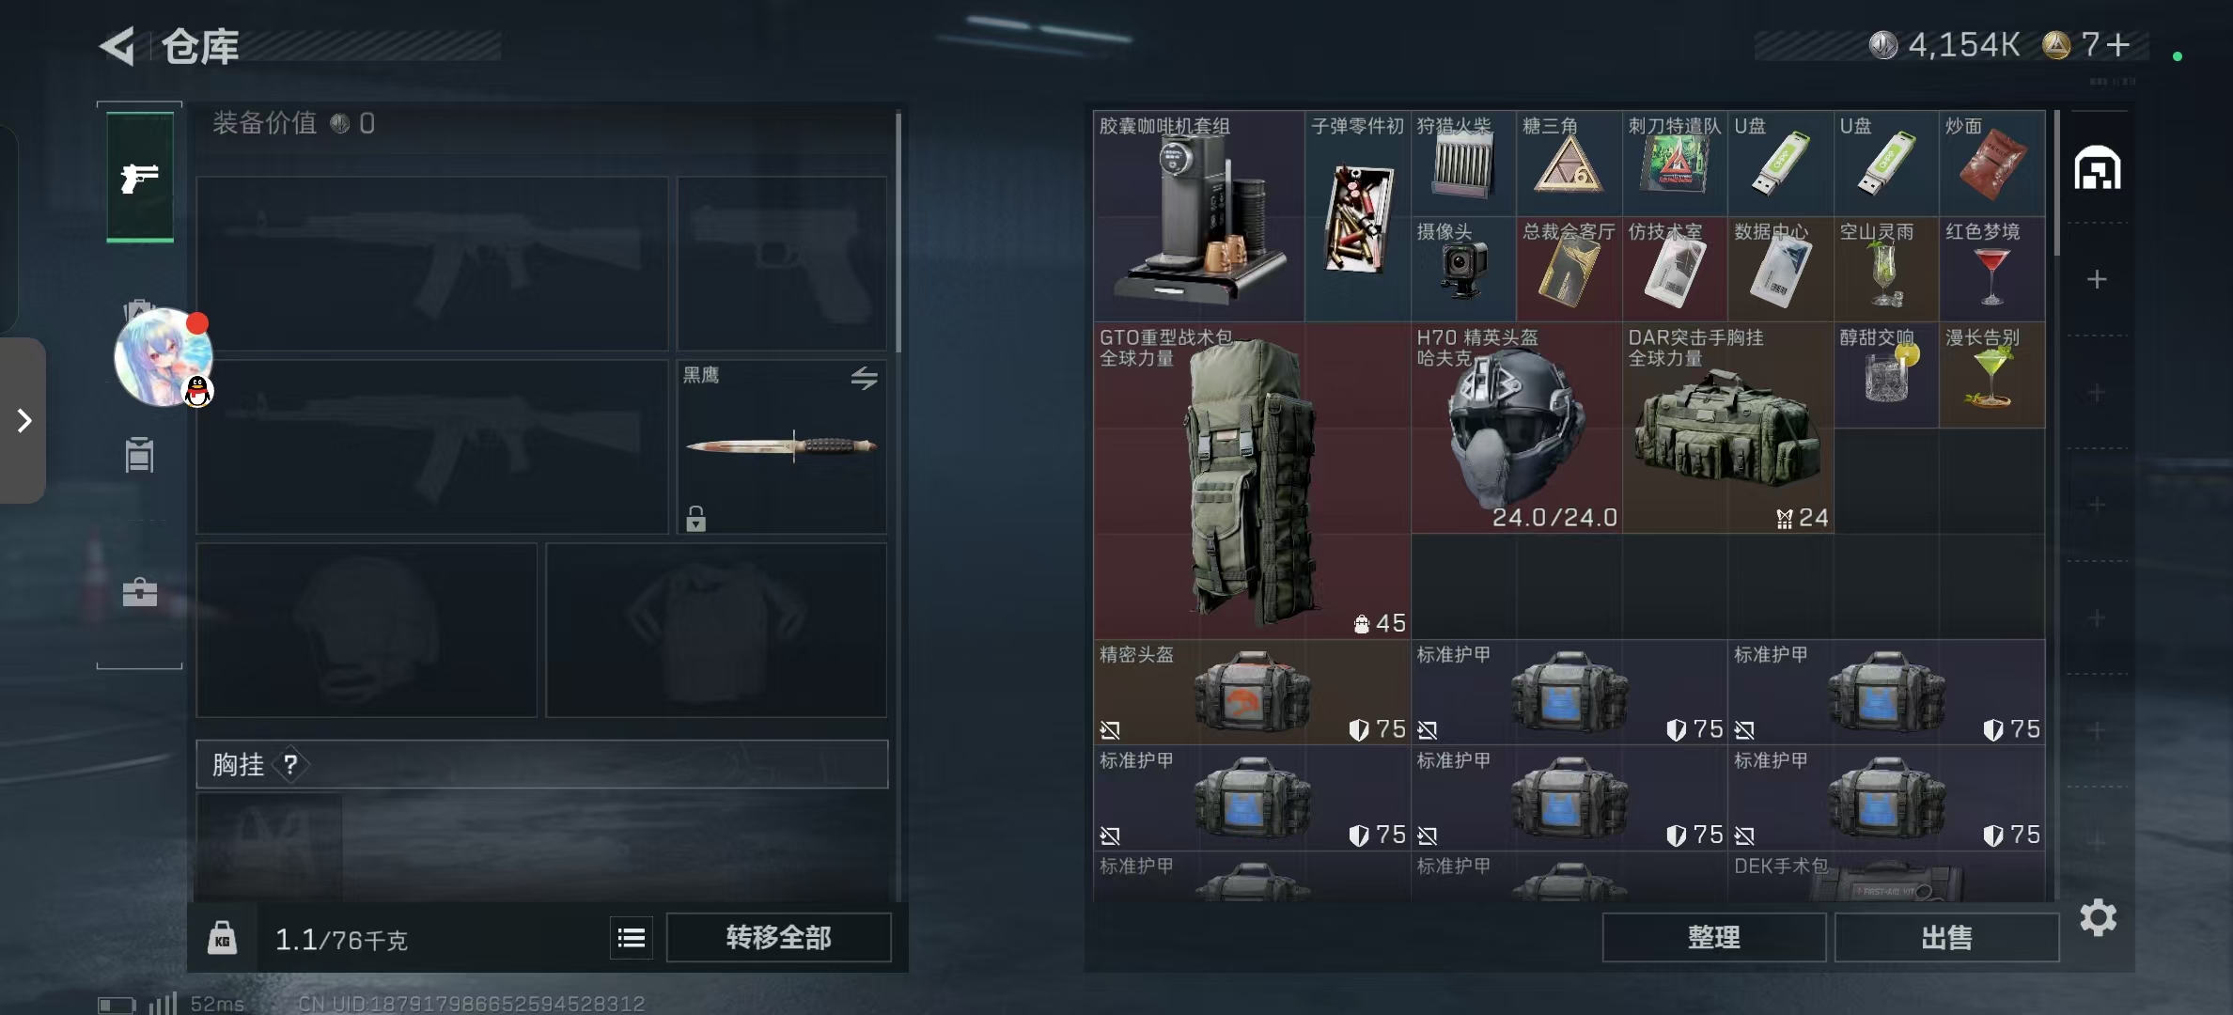
Task: Click the 出售 sell button
Action: (1946, 937)
